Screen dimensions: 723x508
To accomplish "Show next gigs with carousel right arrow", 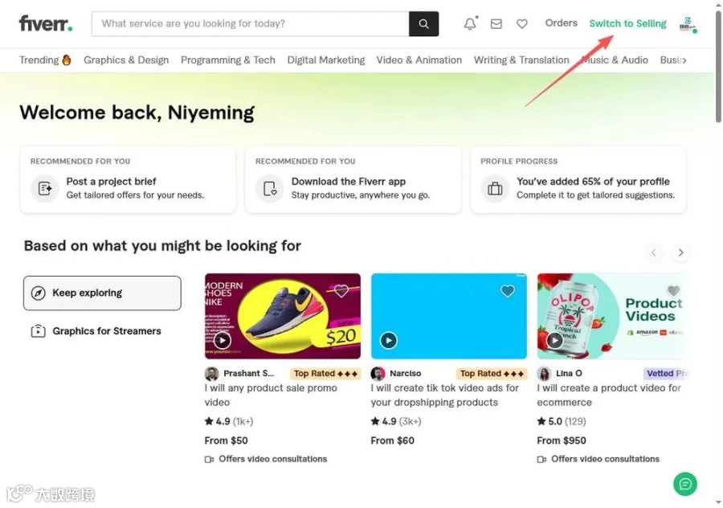I will [680, 252].
